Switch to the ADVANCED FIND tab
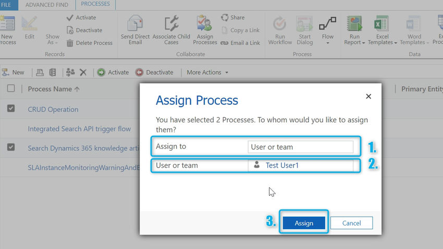The image size is (443, 249). tap(46, 5)
